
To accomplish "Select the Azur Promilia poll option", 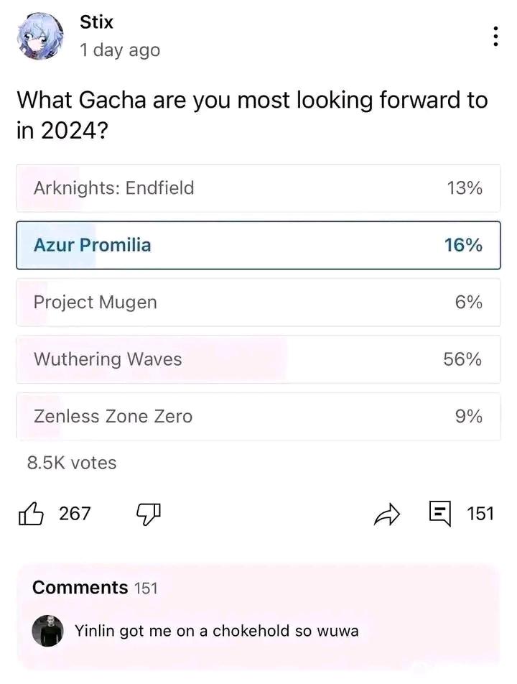I will 258,245.
